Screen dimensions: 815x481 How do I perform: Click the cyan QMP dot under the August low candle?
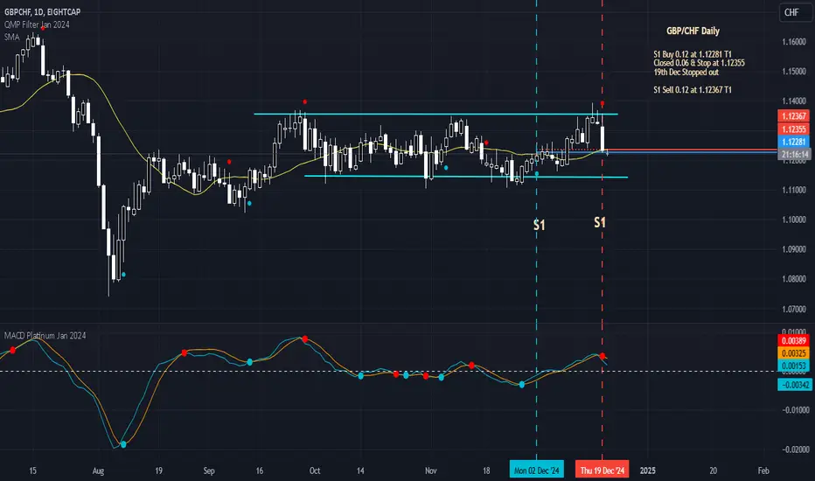pyautogui.click(x=123, y=274)
